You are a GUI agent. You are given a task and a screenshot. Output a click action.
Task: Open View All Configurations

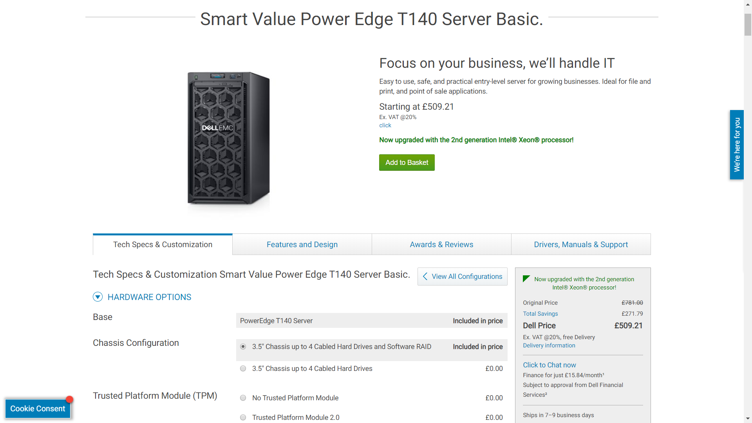coord(463,277)
